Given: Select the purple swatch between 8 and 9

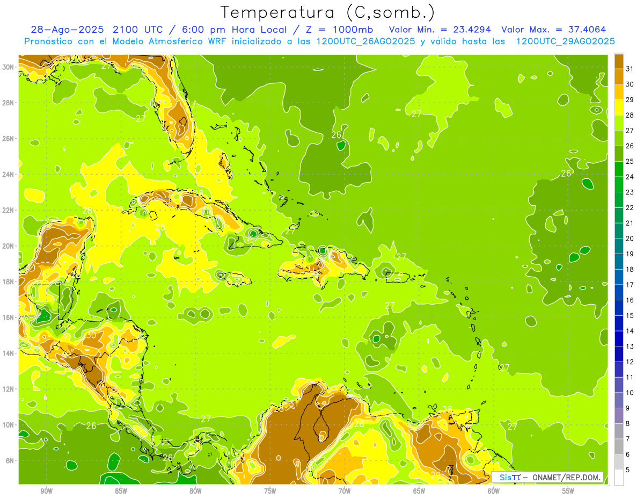Looking at the screenshot, I should pyautogui.click(x=619, y=416).
